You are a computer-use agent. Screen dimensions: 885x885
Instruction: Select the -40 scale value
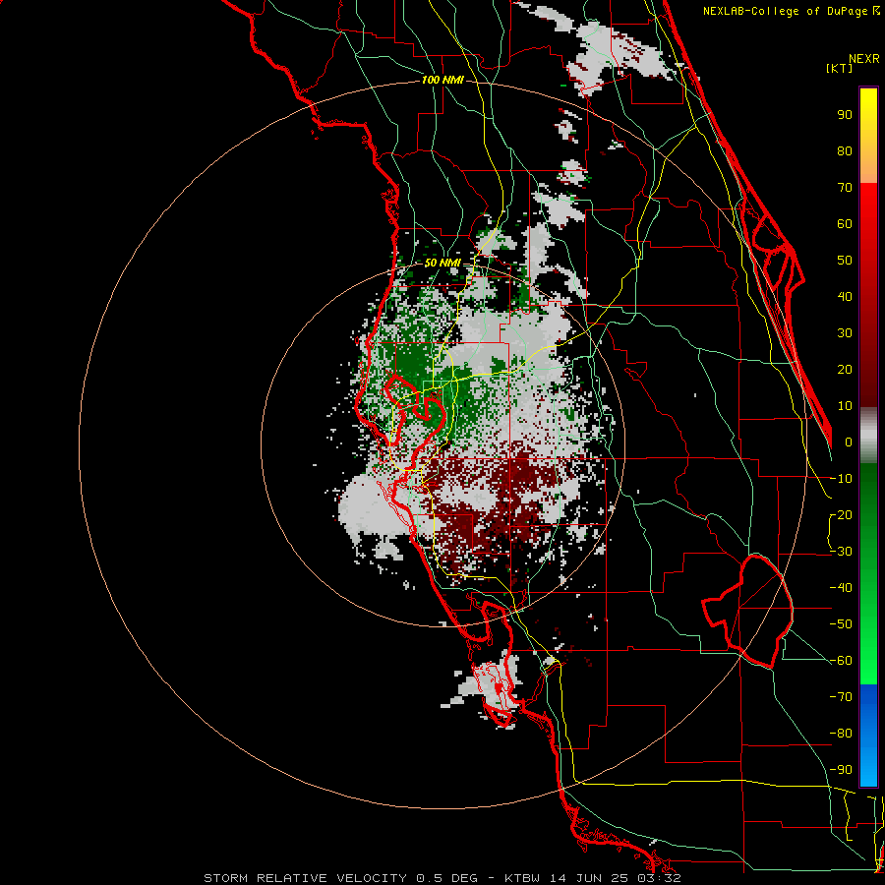[x=841, y=588]
